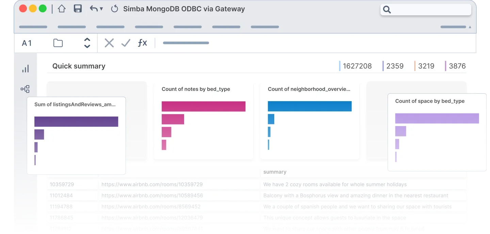Open the hierarchy diagram sidebar icon
Viewport: 490px width, 234px height.
click(x=25, y=89)
